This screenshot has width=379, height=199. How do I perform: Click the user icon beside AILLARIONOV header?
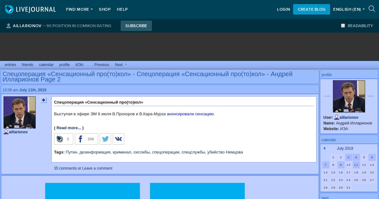coord(9,26)
